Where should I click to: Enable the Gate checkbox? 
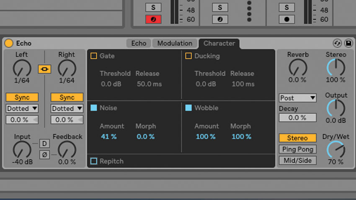[94, 56]
